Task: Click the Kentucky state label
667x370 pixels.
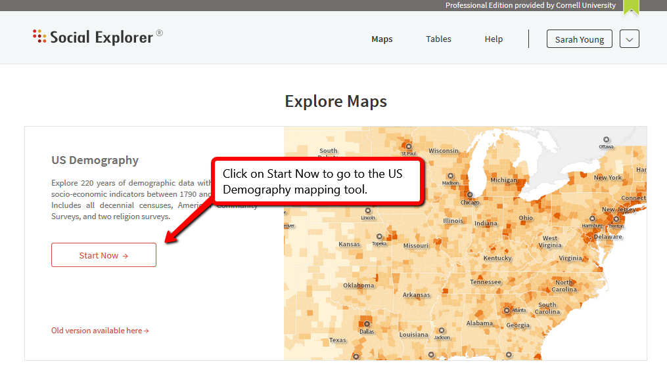Action: pos(497,258)
